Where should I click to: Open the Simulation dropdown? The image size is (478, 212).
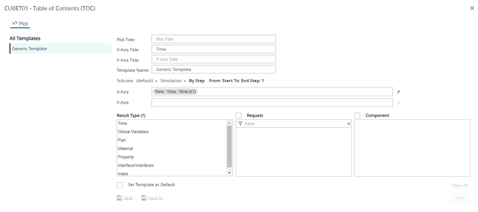(x=173, y=81)
